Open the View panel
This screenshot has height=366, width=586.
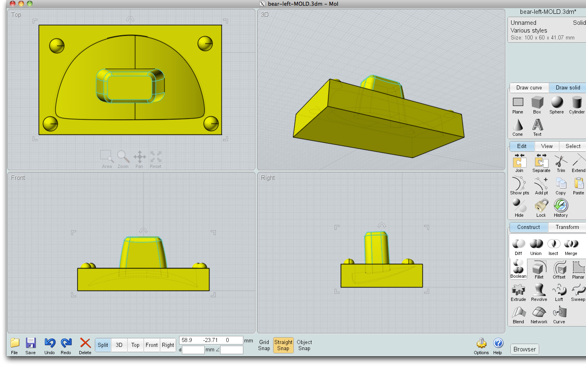point(547,146)
